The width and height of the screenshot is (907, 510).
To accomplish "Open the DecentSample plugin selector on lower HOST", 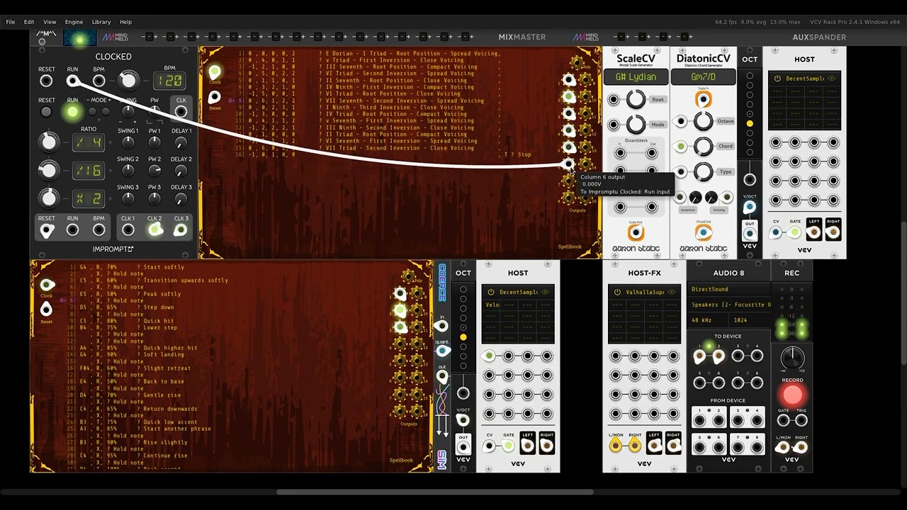I will click(x=518, y=292).
